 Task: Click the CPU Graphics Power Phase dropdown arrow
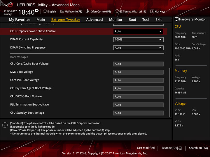160,31
